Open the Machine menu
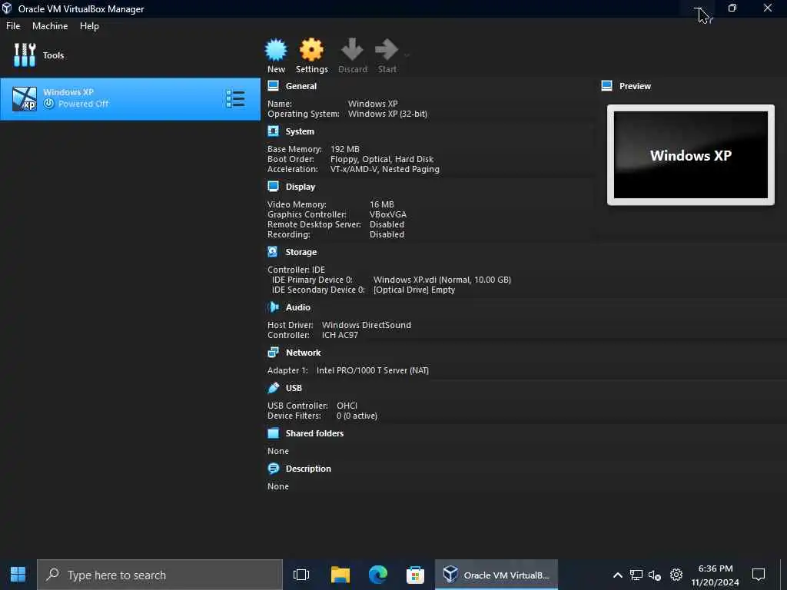 tap(50, 26)
